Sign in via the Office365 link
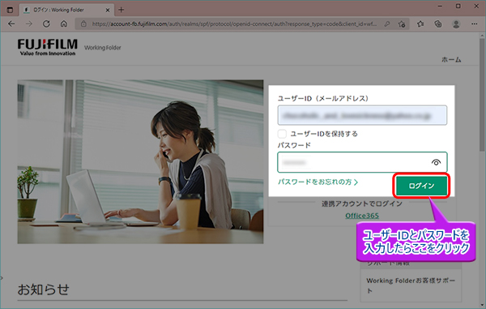The height and width of the screenshot is (309, 486). tap(362, 216)
